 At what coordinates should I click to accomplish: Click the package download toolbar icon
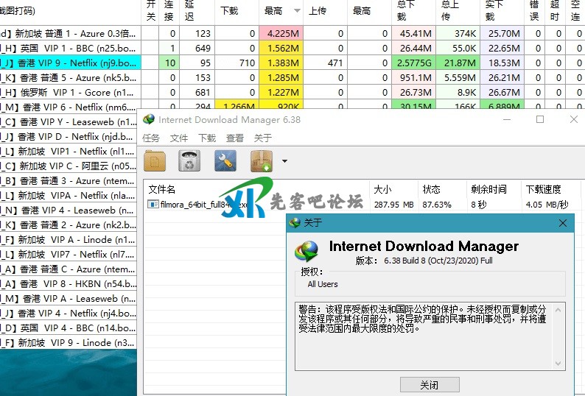pos(262,160)
